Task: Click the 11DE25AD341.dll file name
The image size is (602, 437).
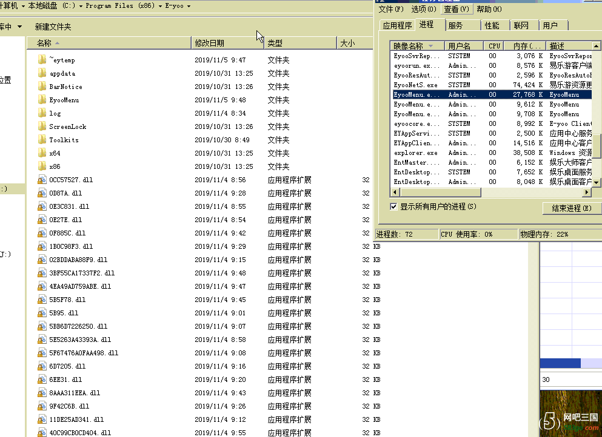Action: pyautogui.click(x=76, y=419)
